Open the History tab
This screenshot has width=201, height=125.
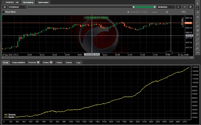(x=59, y=62)
